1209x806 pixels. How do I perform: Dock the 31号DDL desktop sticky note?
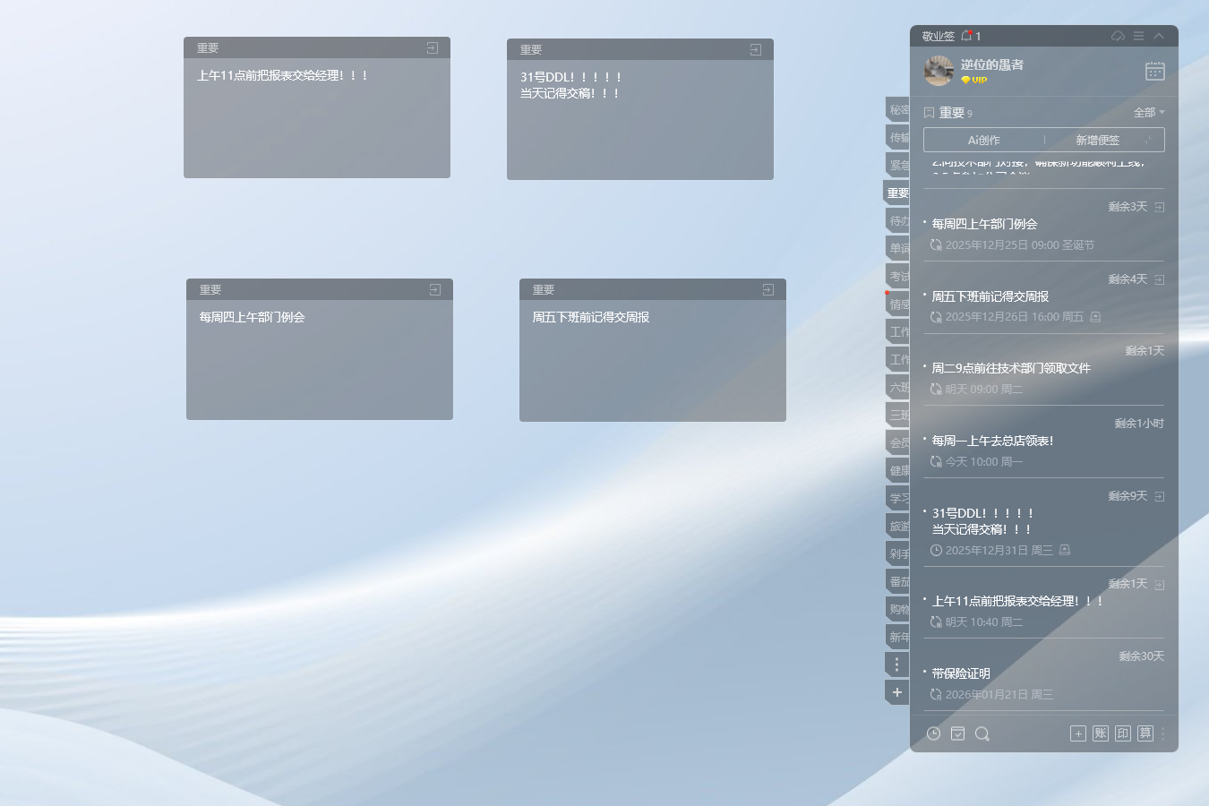pyautogui.click(x=755, y=50)
